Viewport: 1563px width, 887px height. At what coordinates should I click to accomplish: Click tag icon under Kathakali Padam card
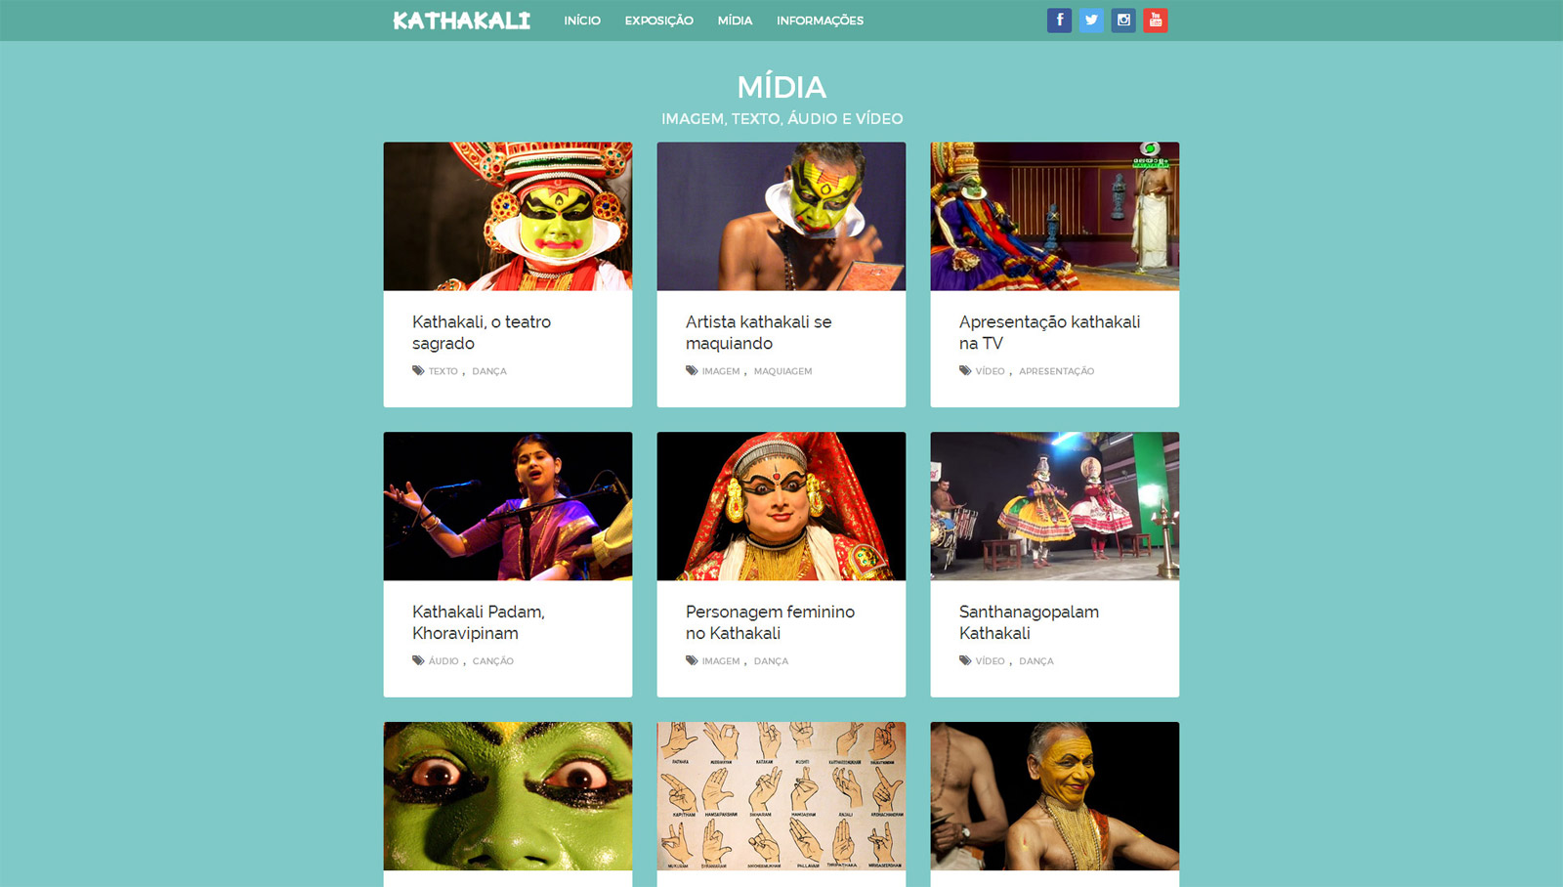click(x=418, y=661)
